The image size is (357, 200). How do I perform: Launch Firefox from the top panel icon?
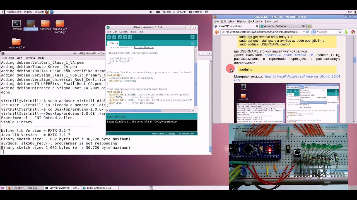pyautogui.click(x=47, y=12)
